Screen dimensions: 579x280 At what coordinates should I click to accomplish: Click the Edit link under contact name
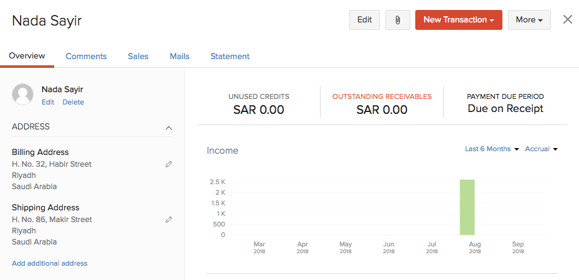48,102
